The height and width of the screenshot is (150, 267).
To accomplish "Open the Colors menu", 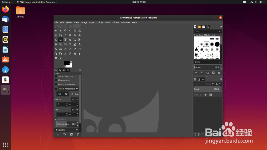I will (100, 22).
